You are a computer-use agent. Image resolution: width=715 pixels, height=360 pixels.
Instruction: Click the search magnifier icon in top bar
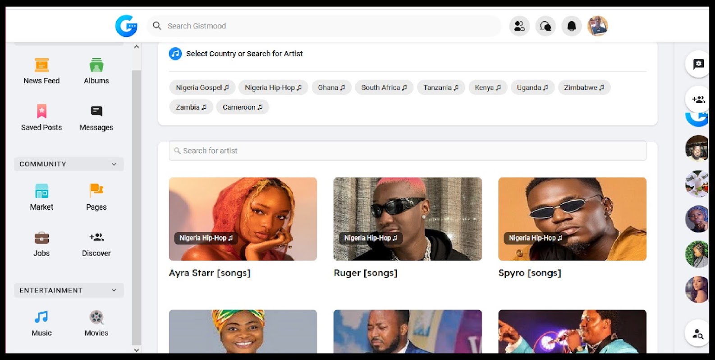point(157,26)
